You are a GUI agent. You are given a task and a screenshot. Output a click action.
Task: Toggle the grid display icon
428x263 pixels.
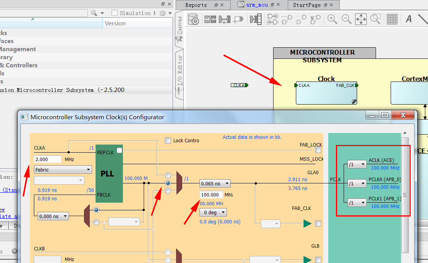[392, 19]
